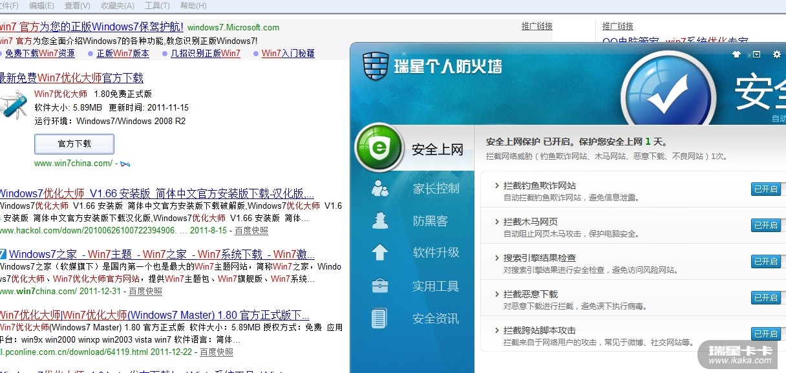The width and height of the screenshot is (786, 373).
Task: Click the 安全资讯 document icon
Action: click(x=379, y=318)
